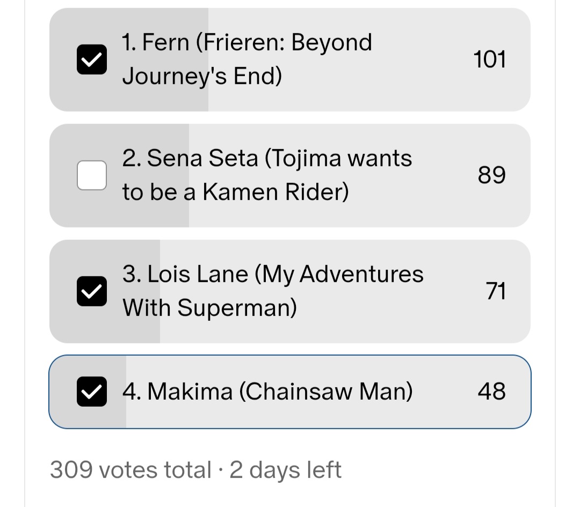Viewport: 580px width, 507px height.
Task: Click the 71 vote count
Action: pyautogui.click(x=495, y=291)
